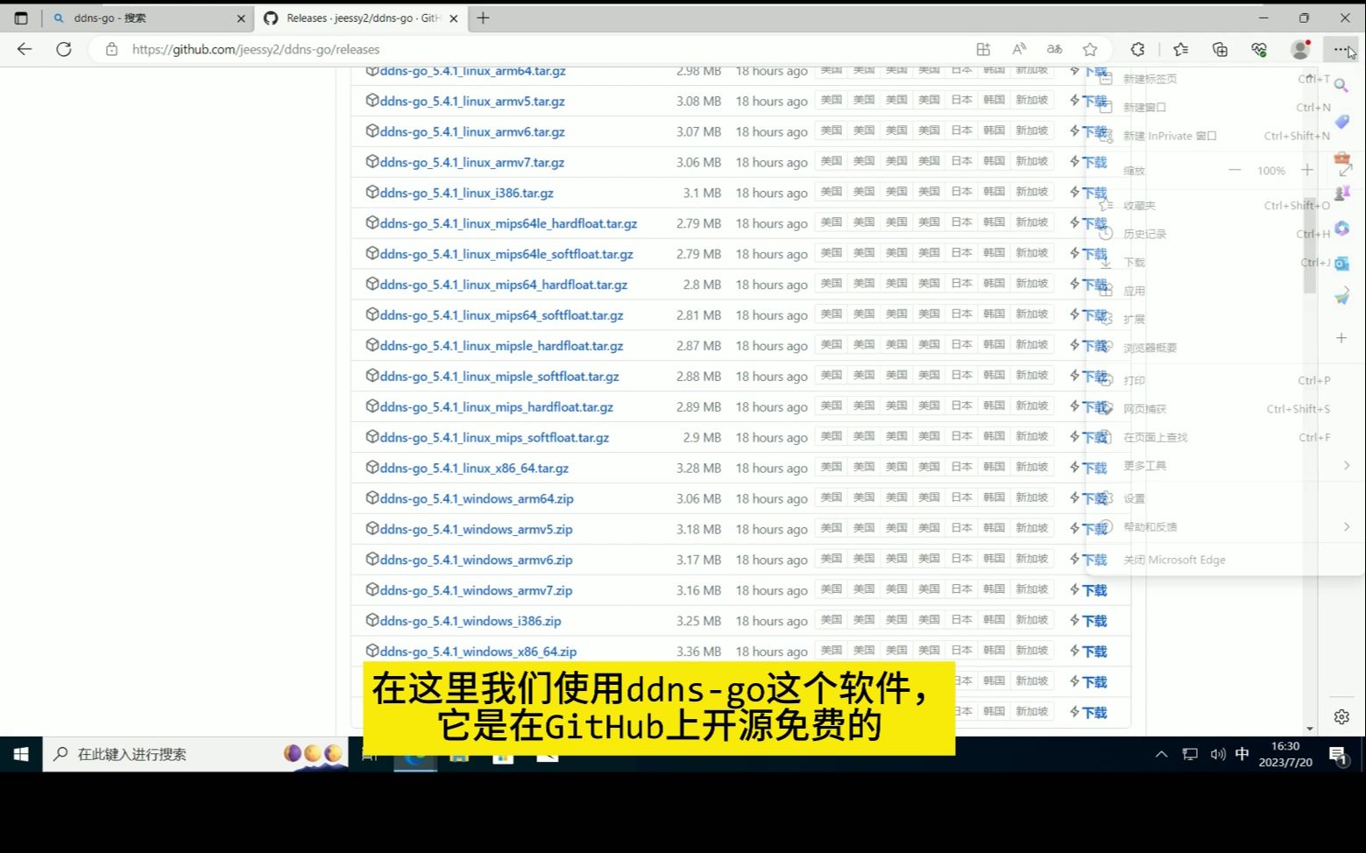Open the Extensions puzzle icon
Screen dimensions: 1366x853
click(x=1137, y=49)
